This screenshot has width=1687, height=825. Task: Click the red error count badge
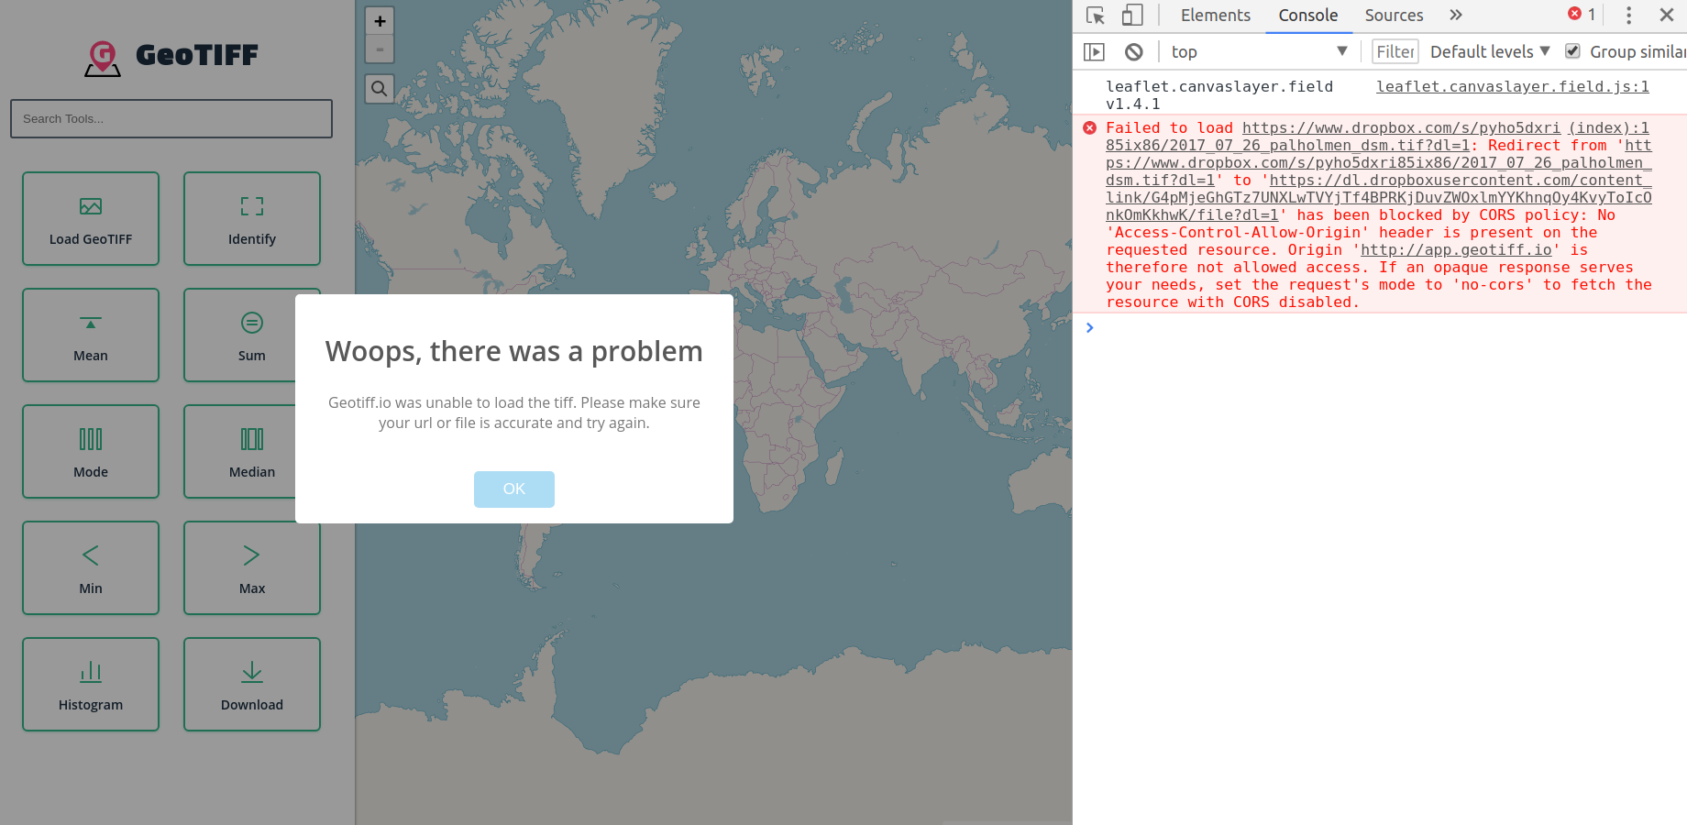(x=1582, y=15)
